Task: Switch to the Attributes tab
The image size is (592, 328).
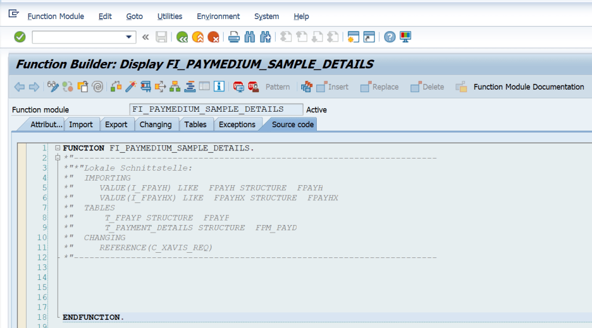Action: point(45,124)
